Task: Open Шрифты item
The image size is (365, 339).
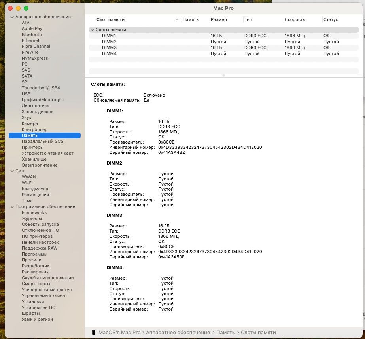Action: pyautogui.click(x=31, y=313)
